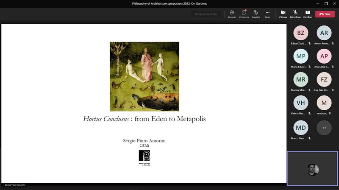Select the MR avatar for Marina Moi

[x=301, y=79]
